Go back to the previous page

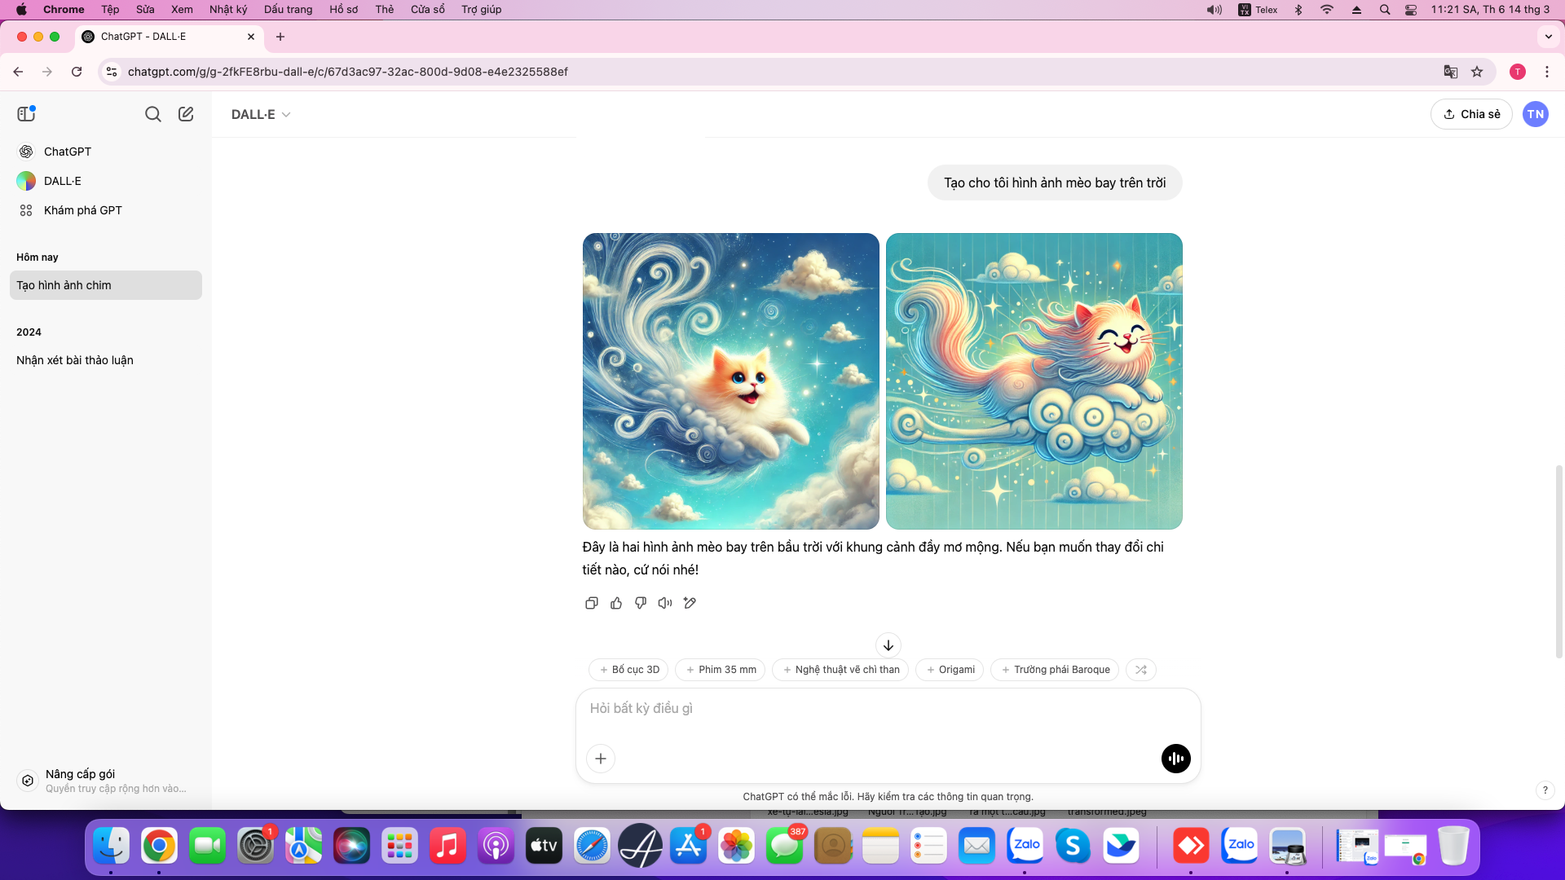(x=18, y=72)
